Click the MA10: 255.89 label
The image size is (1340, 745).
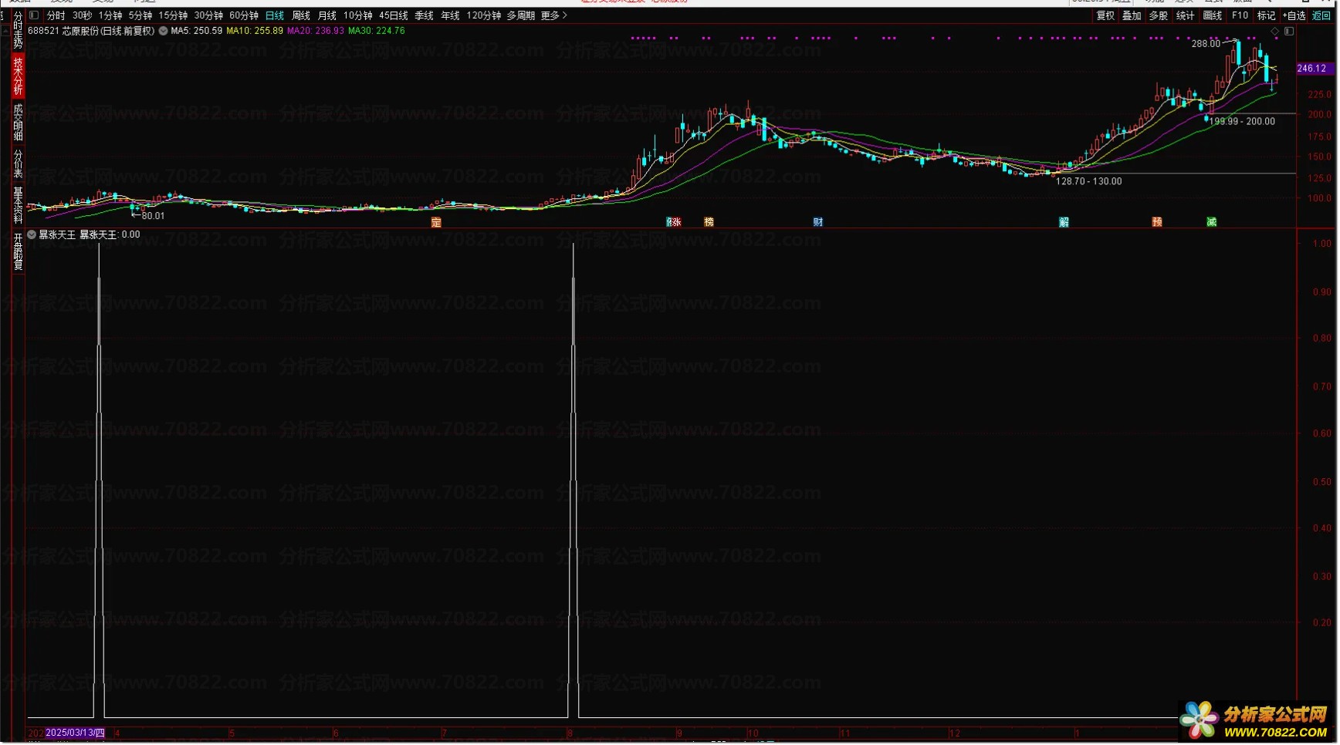[255, 31]
